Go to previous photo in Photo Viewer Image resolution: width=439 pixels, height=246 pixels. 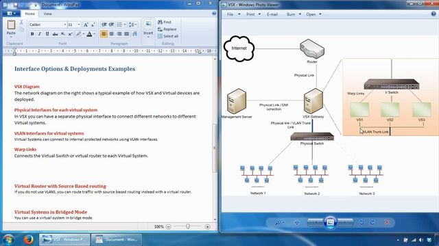point(315,222)
